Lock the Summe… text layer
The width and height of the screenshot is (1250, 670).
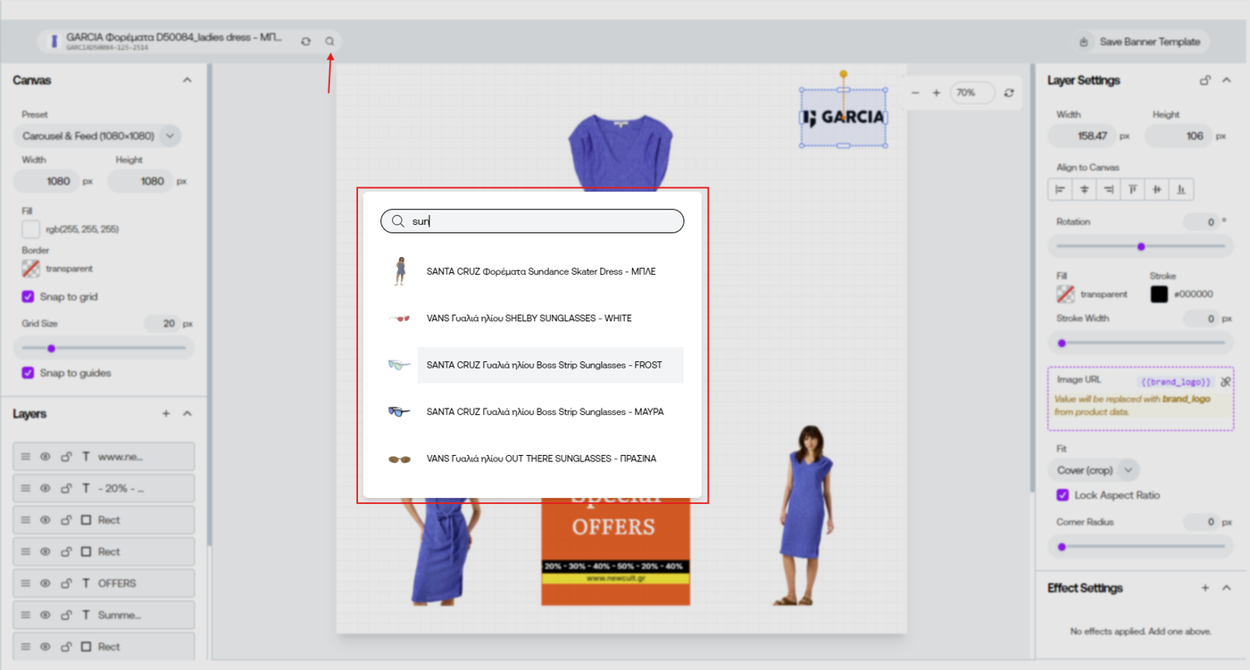tap(66, 615)
